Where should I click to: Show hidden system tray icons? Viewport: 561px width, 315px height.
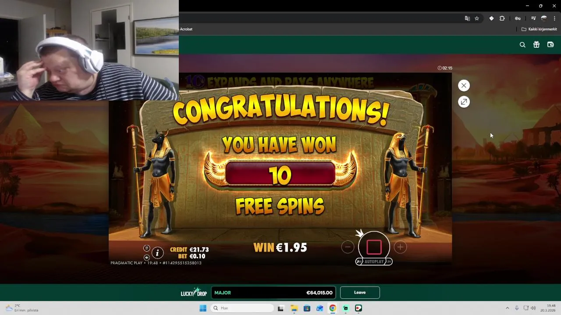[x=508, y=308]
